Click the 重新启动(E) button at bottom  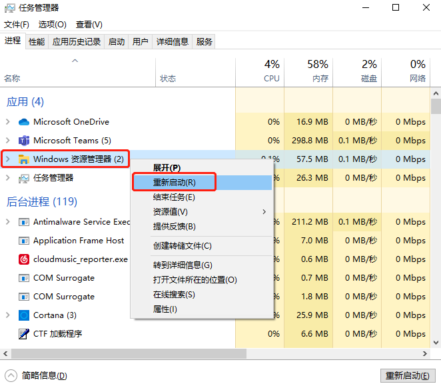pyautogui.click(x=407, y=375)
